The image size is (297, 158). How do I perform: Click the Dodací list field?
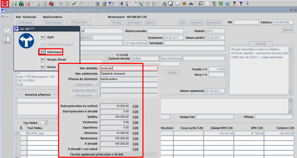click(215, 117)
